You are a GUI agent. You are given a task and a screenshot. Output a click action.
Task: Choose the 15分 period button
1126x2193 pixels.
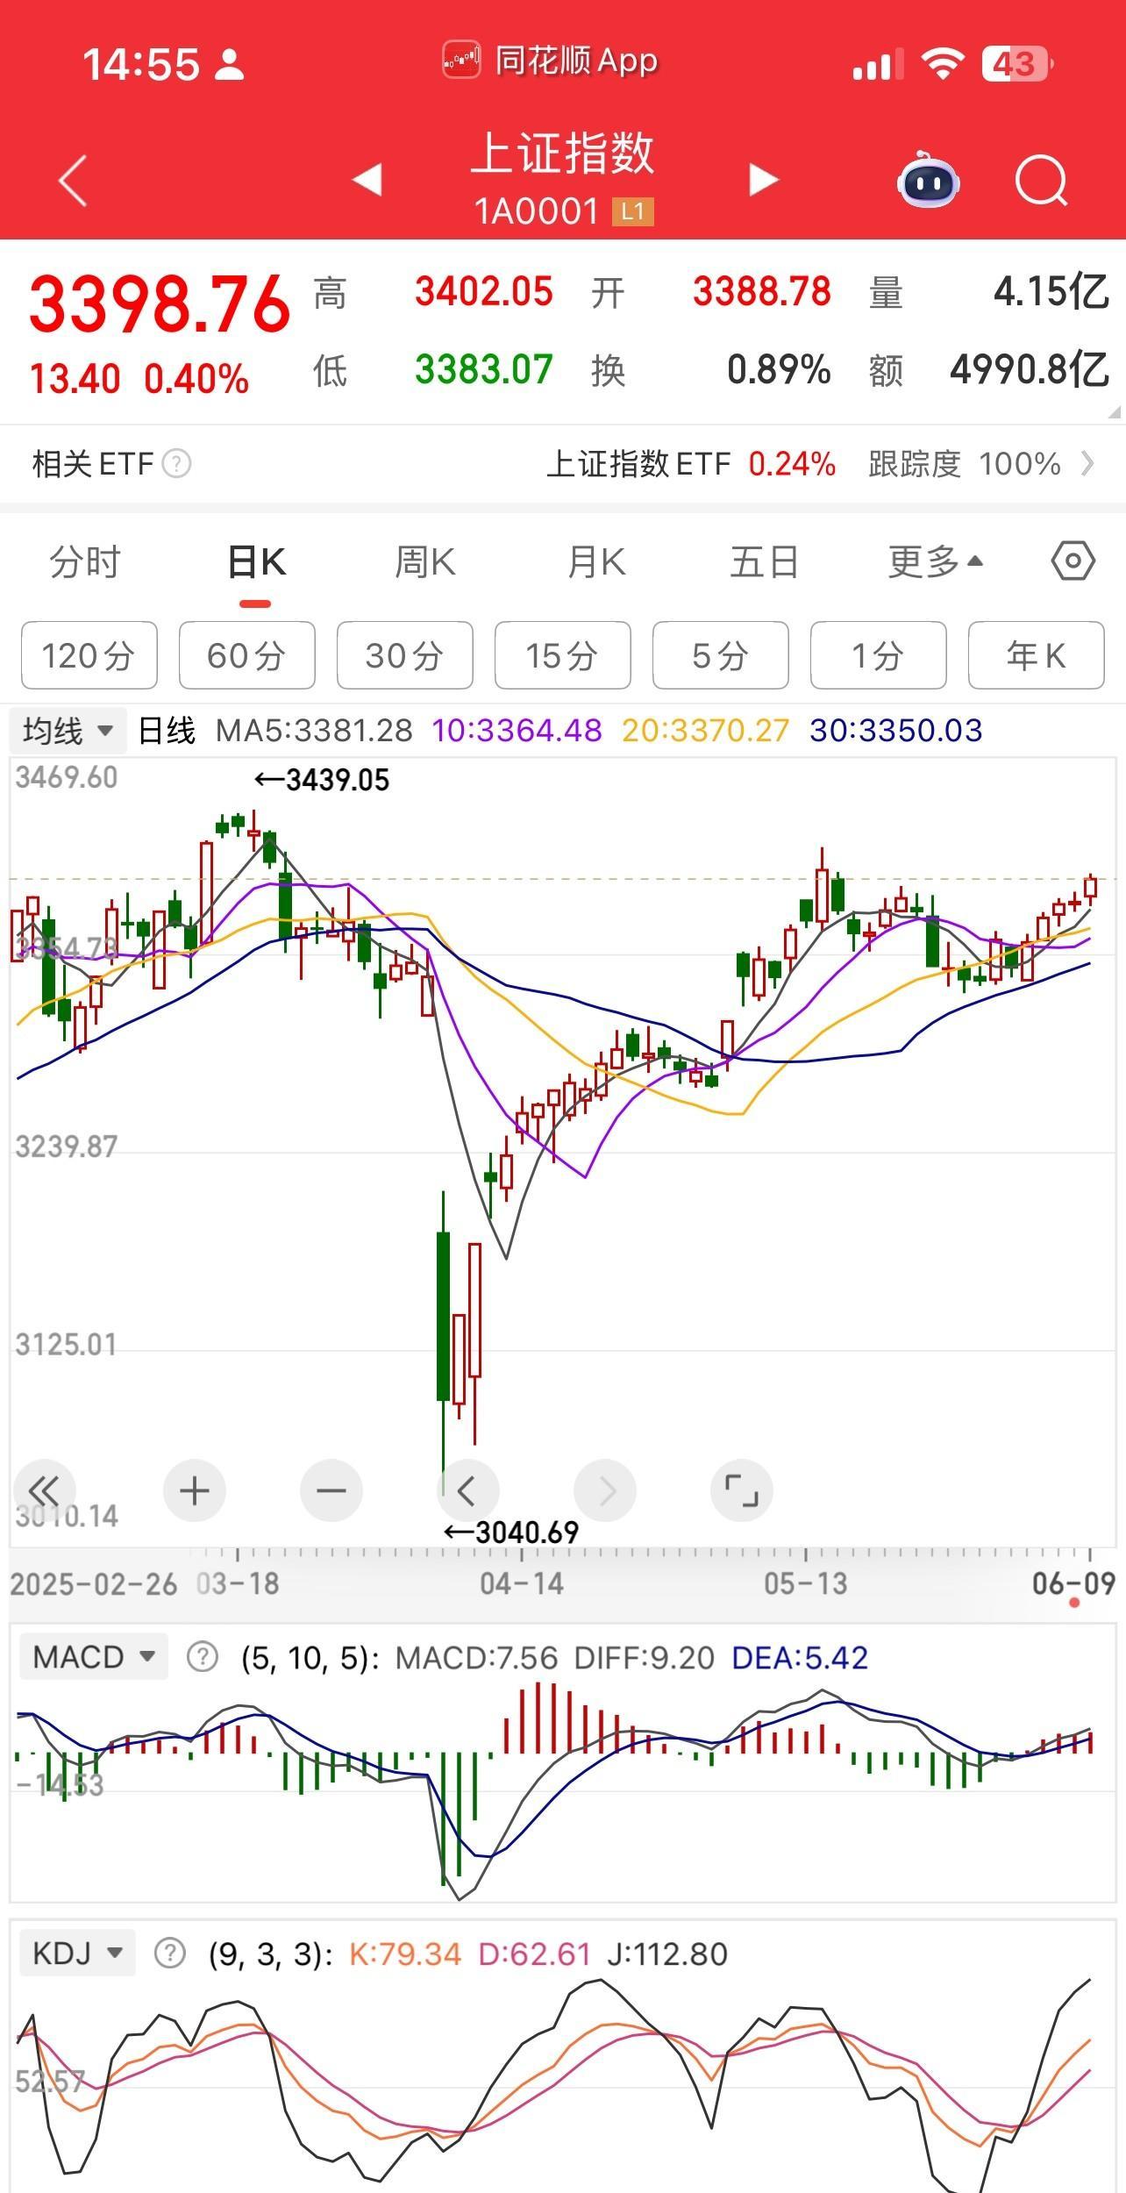(562, 655)
